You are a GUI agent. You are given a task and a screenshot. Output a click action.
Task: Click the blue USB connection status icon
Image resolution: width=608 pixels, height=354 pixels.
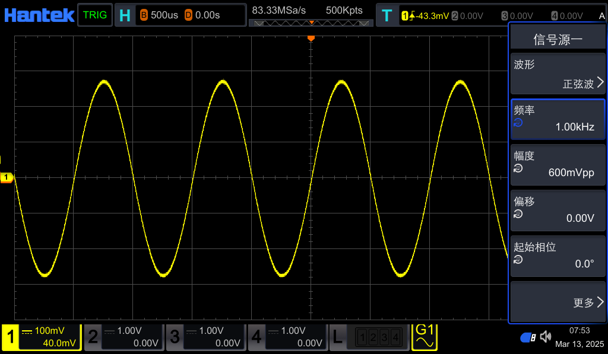528,337
